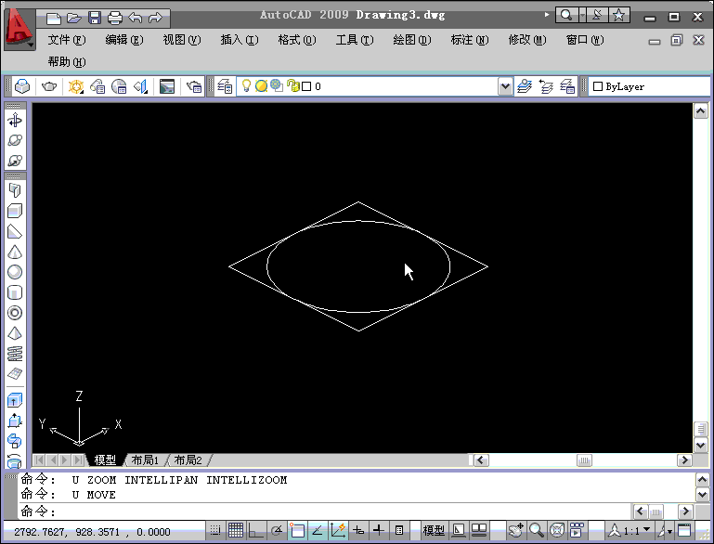Viewport: 714px width, 544px height.
Task: Open the 文件(F) menu
Action: [x=67, y=40]
